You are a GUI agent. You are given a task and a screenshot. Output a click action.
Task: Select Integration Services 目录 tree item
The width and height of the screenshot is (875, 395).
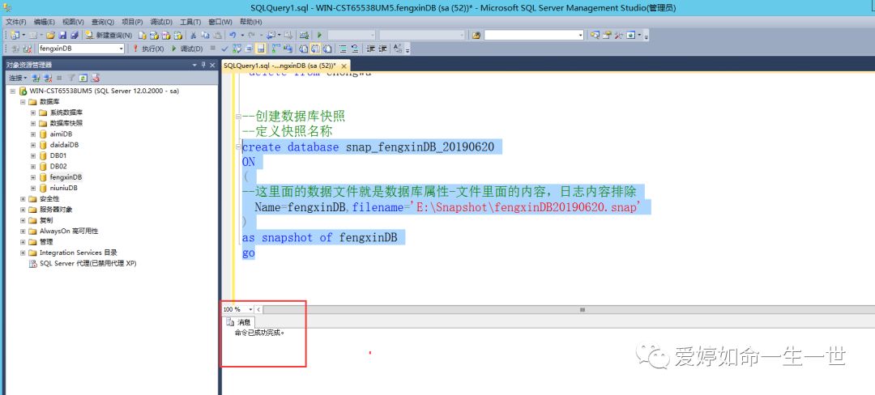78,253
